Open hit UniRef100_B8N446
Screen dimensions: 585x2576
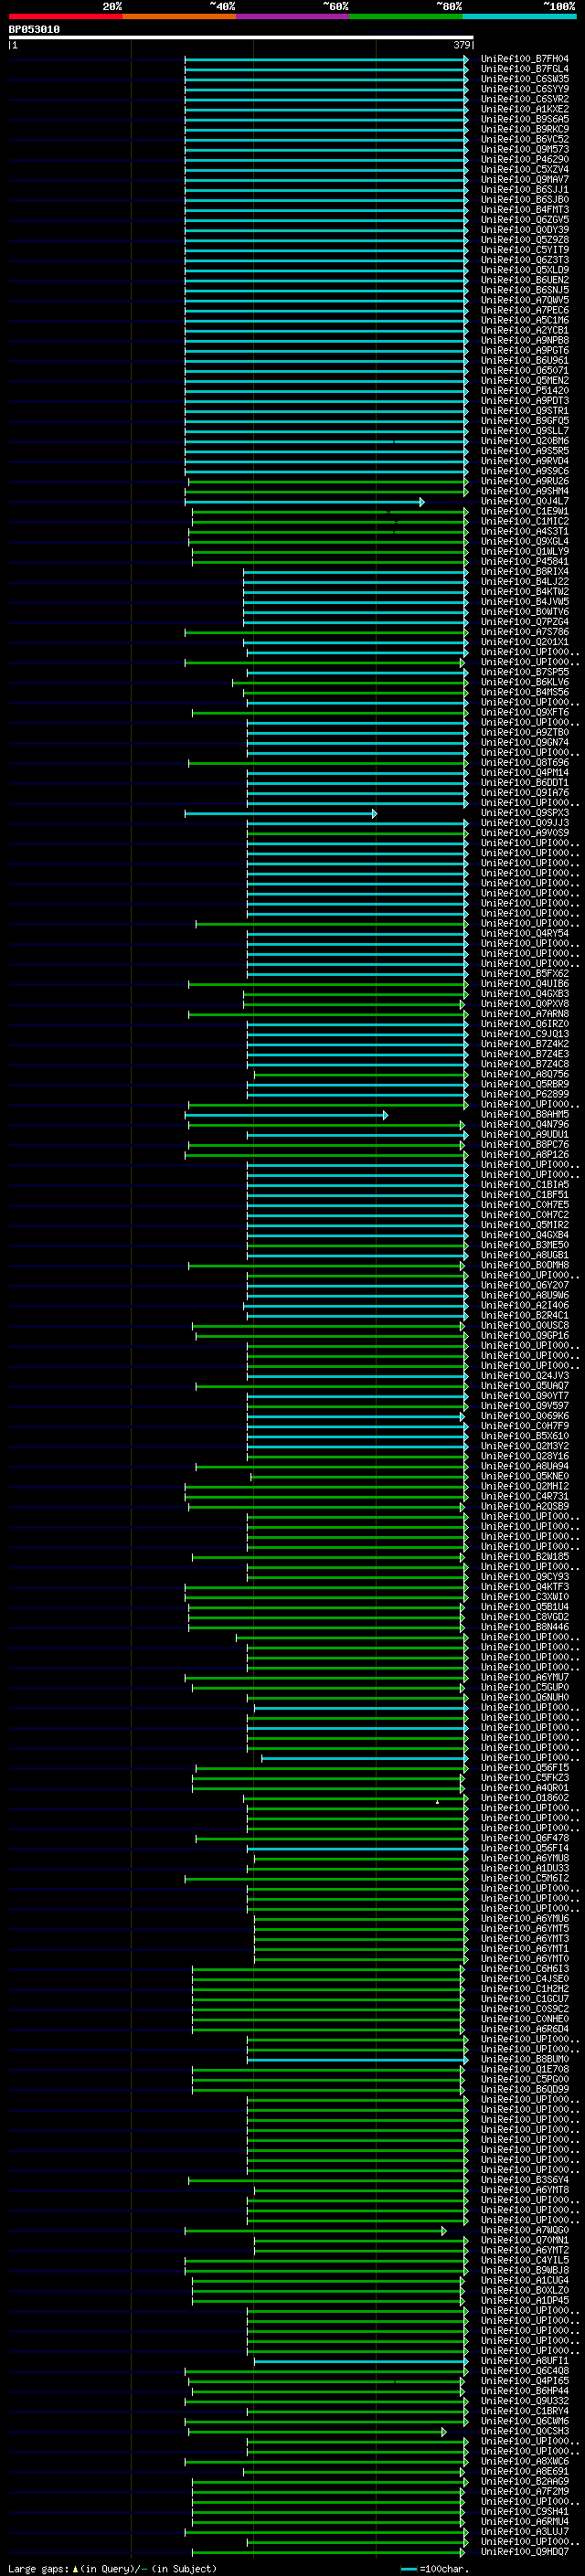[x=525, y=1627]
